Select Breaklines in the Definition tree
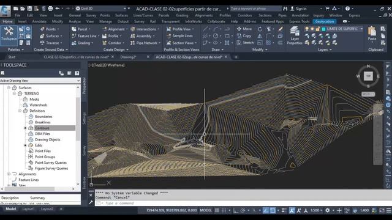 pos(43,122)
